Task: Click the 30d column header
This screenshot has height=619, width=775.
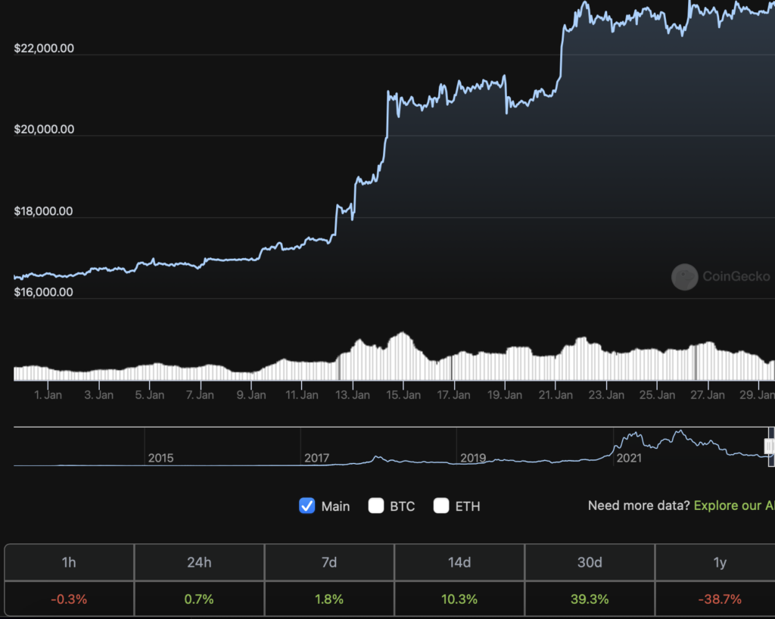Action: (590, 562)
